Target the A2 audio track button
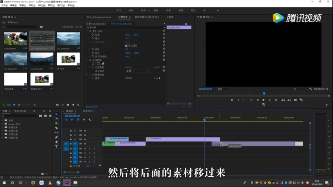Image resolution: width=333 pixels, height=187 pixels. 75,153
